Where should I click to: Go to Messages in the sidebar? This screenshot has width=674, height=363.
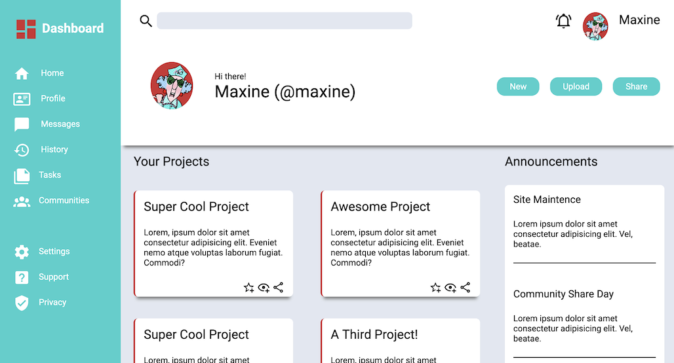[60, 124]
